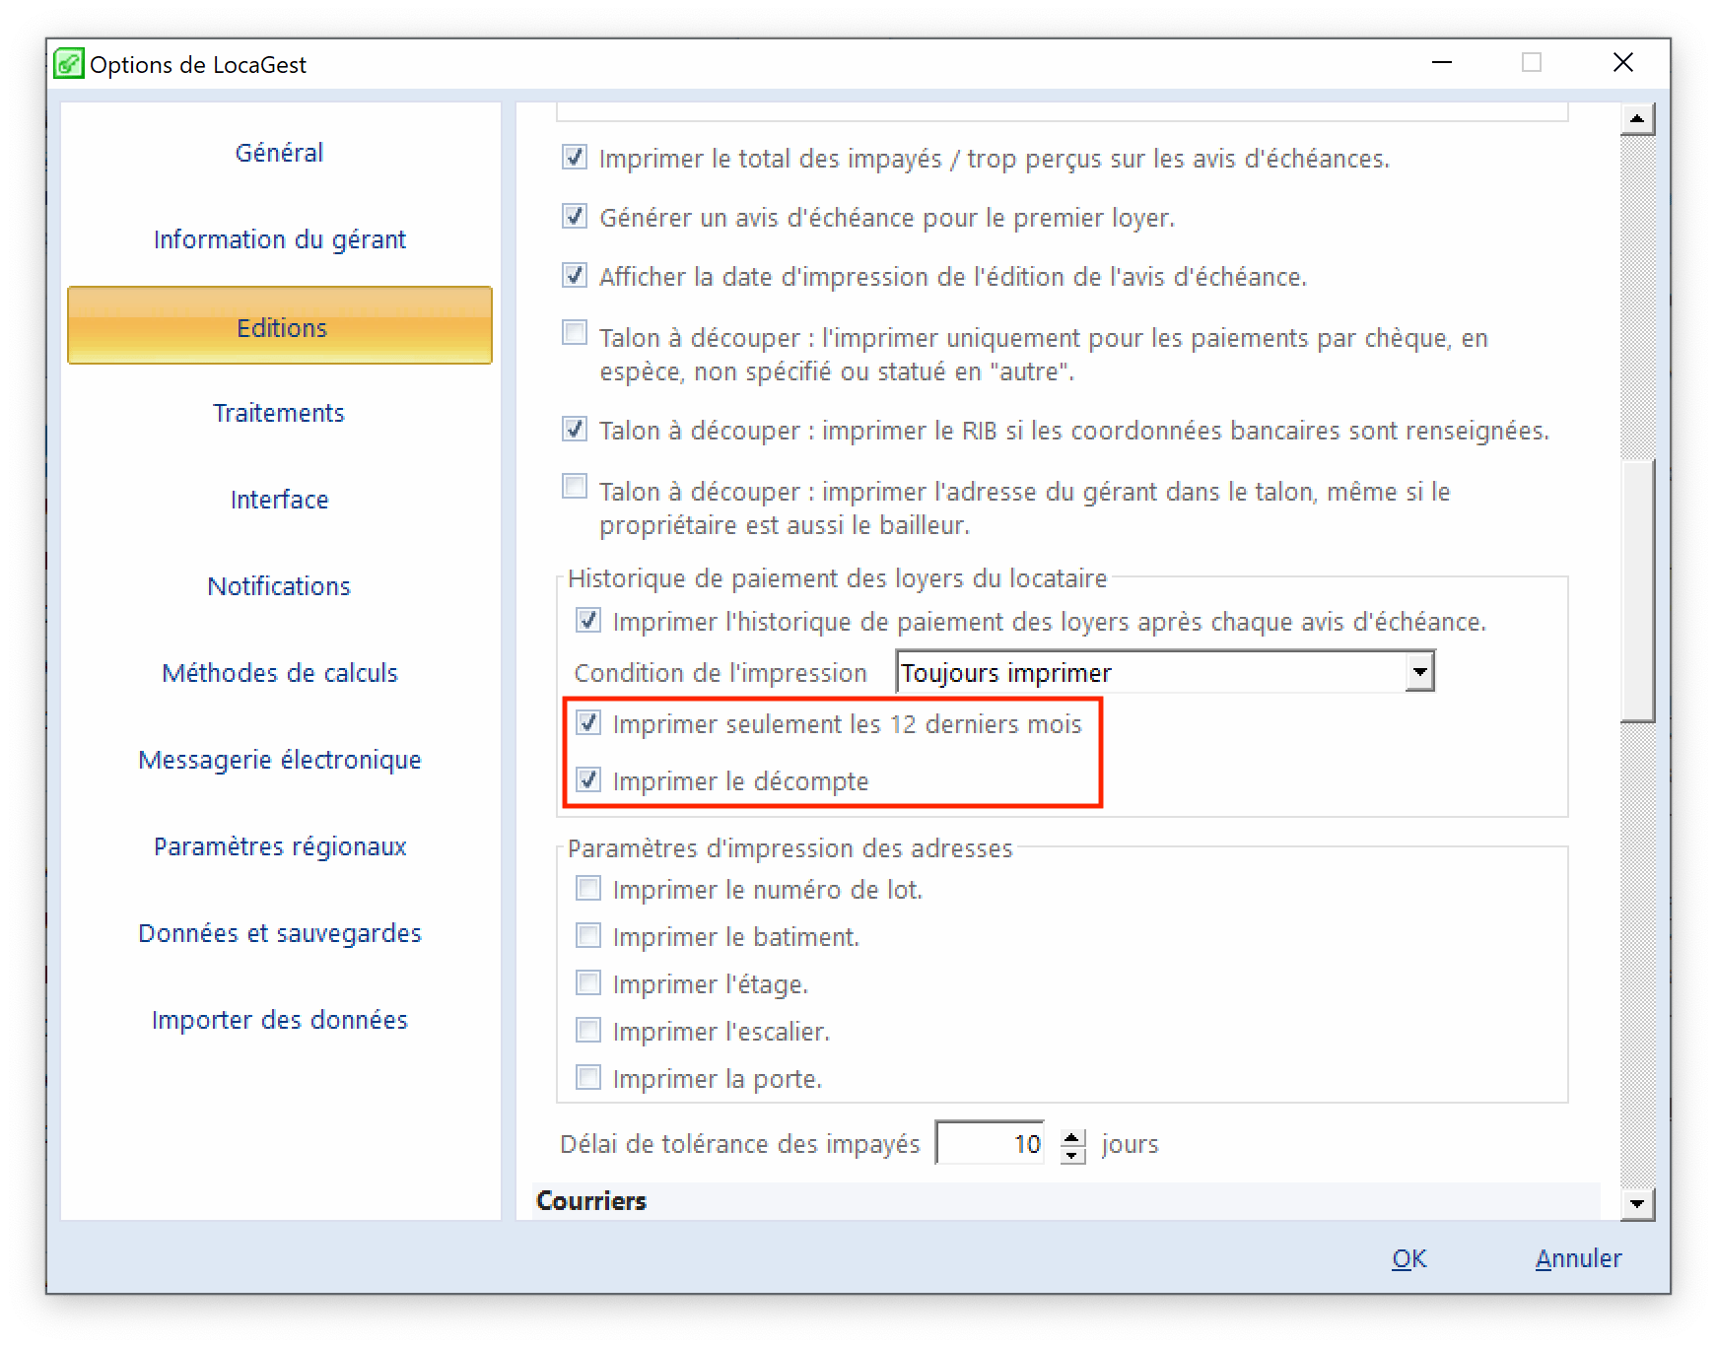Decrease tolerance delay with down arrow
This screenshot has height=1348, width=1717.
(x=1072, y=1155)
